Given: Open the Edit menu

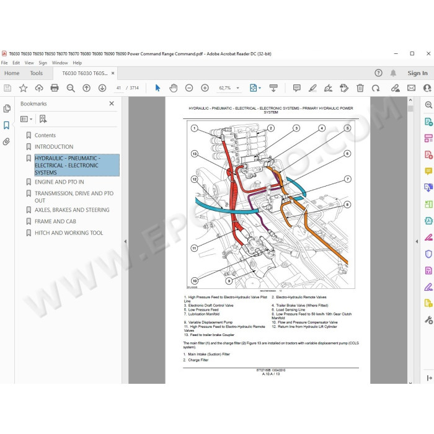Looking at the screenshot, I should 16,63.
